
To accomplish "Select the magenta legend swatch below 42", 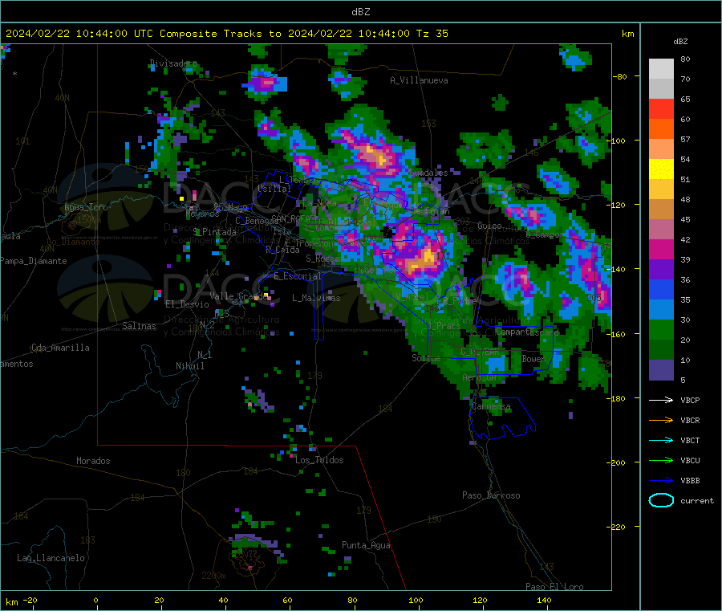I will [661, 249].
